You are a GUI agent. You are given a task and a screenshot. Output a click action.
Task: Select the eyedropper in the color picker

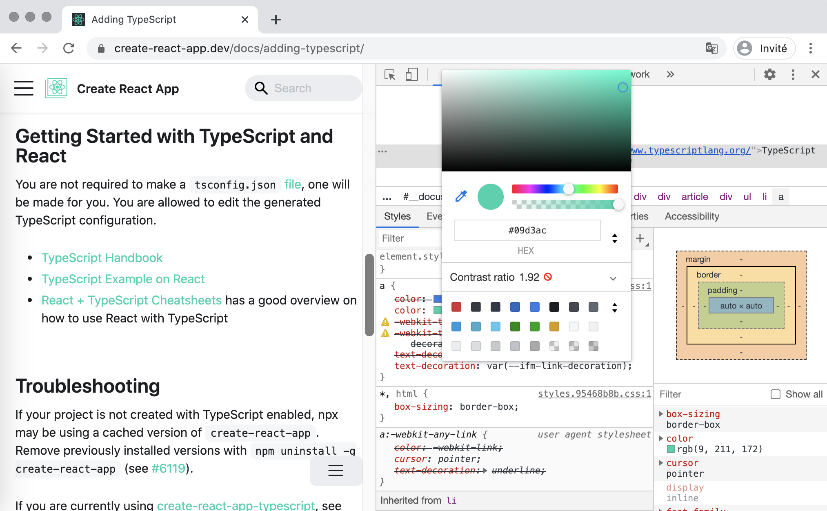(461, 196)
